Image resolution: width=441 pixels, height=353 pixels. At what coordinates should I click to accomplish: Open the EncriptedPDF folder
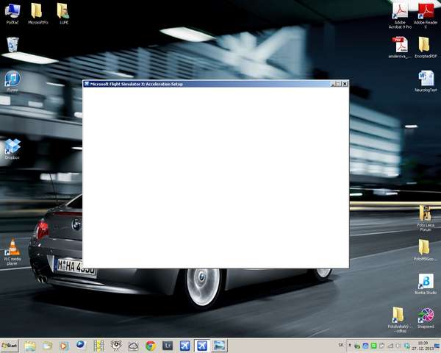click(x=426, y=47)
